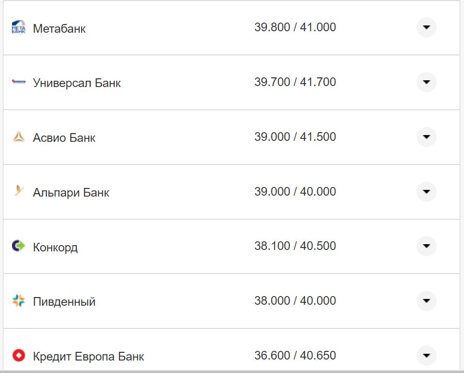Expand the Пивденный row arrow

pyautogui.click(x=426, y=301)
